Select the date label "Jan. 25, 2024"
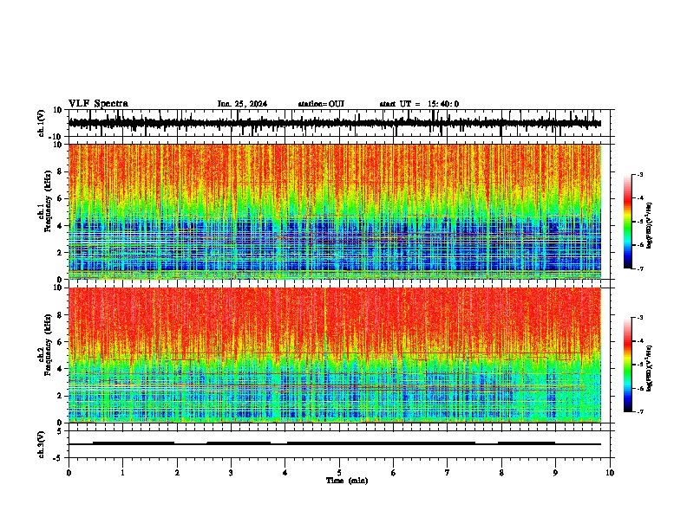This screenshot has width=687, height=530. (242, 104)
